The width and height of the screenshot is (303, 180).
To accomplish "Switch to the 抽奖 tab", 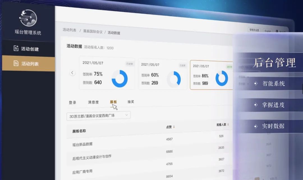I will coord(131,102).
